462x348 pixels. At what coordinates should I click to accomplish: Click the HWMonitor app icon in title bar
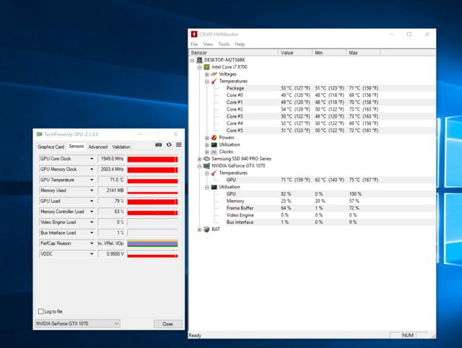[194, 34]
